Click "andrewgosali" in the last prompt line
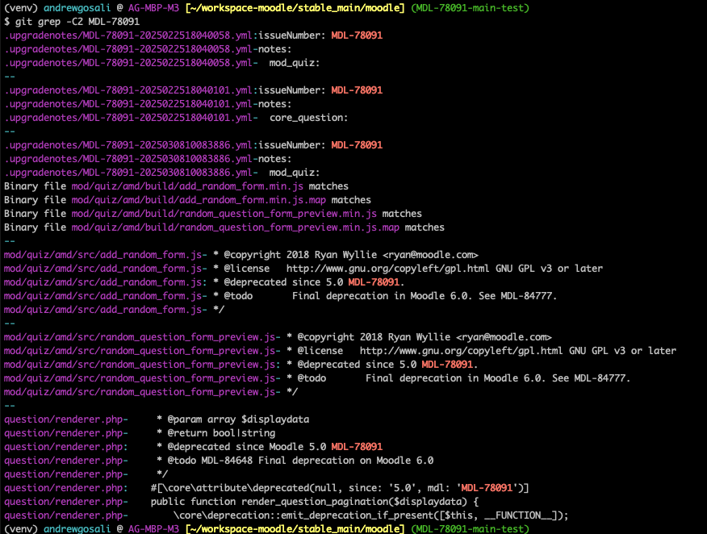 (x=77, y=528)
